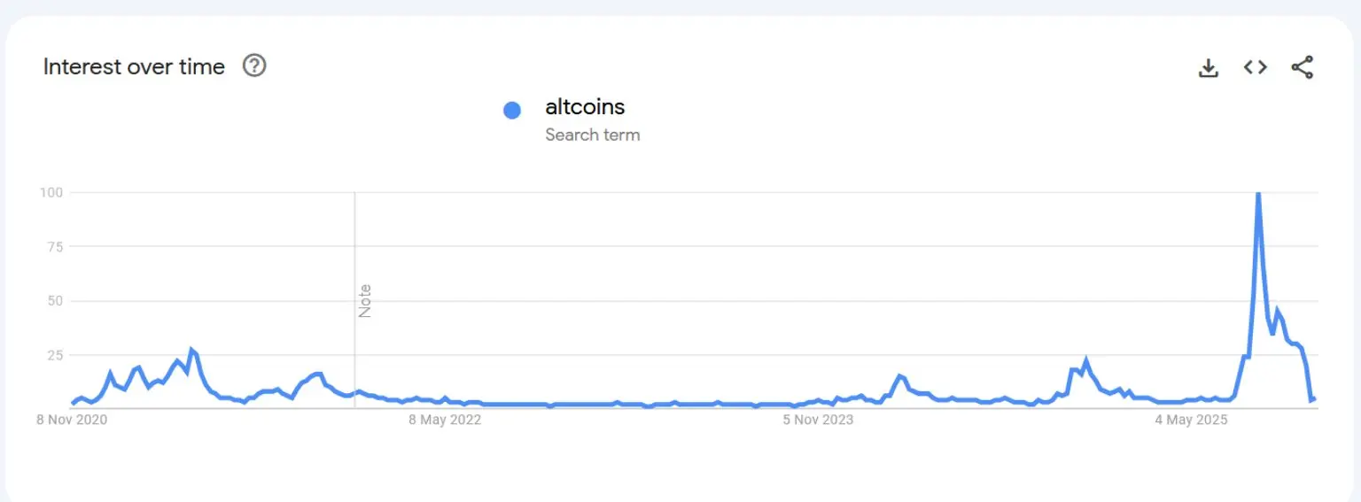Click the rightmost end of trend line
This screenshot has height=502, width=1361.
[x=1315, y=399]
